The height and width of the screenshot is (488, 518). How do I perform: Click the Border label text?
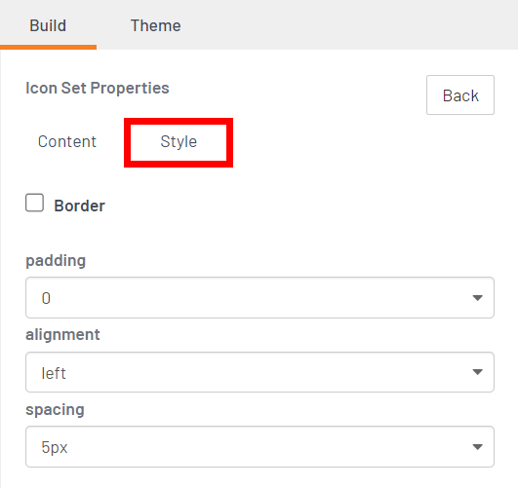pos(80,206)
